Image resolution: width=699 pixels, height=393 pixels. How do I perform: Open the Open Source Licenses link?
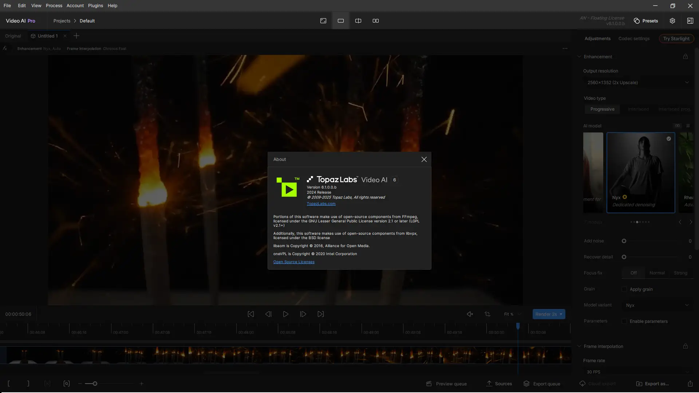(x=293, y=262)
